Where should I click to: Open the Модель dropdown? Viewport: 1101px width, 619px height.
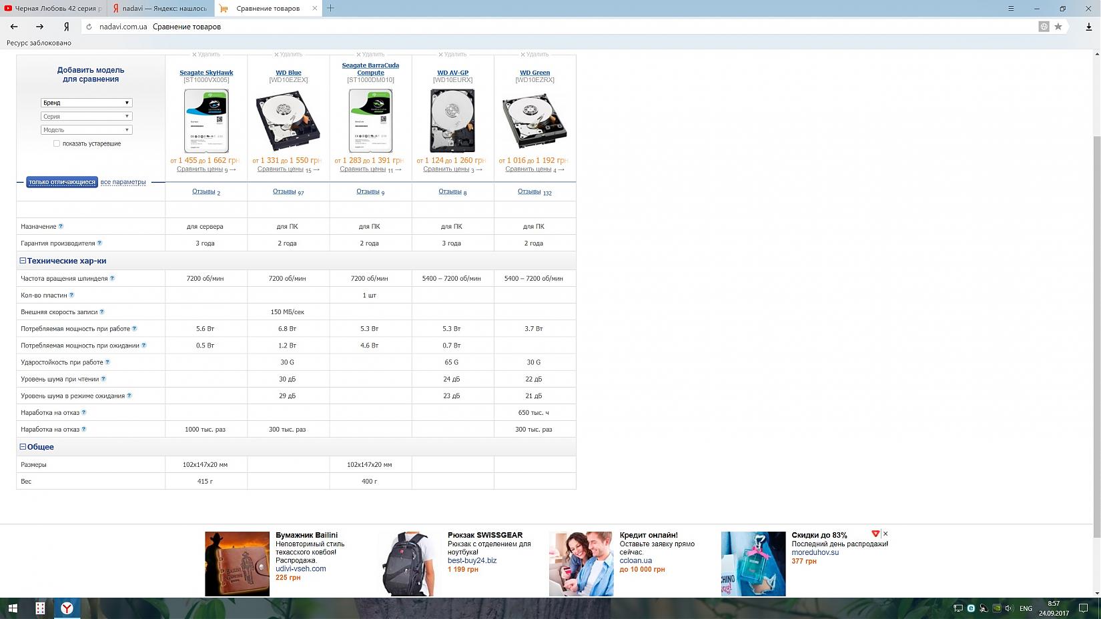(87, 129)
